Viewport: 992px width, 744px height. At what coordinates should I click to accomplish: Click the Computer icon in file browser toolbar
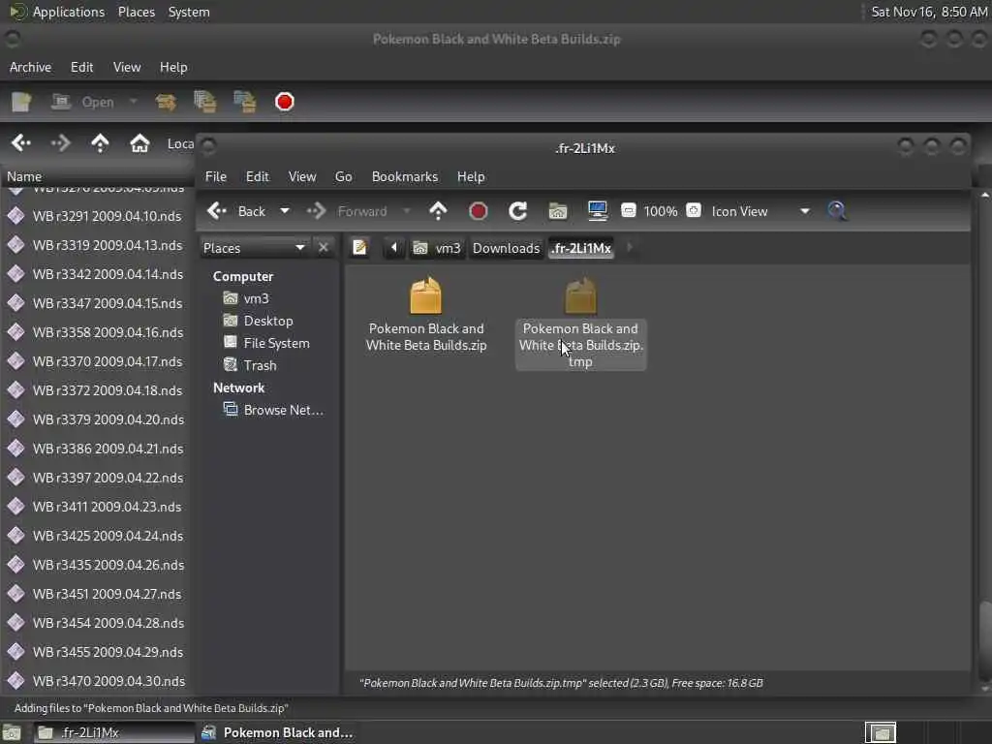click(597, 211)
